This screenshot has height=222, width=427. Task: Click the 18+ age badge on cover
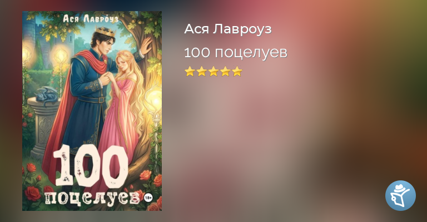pos(148,198)
